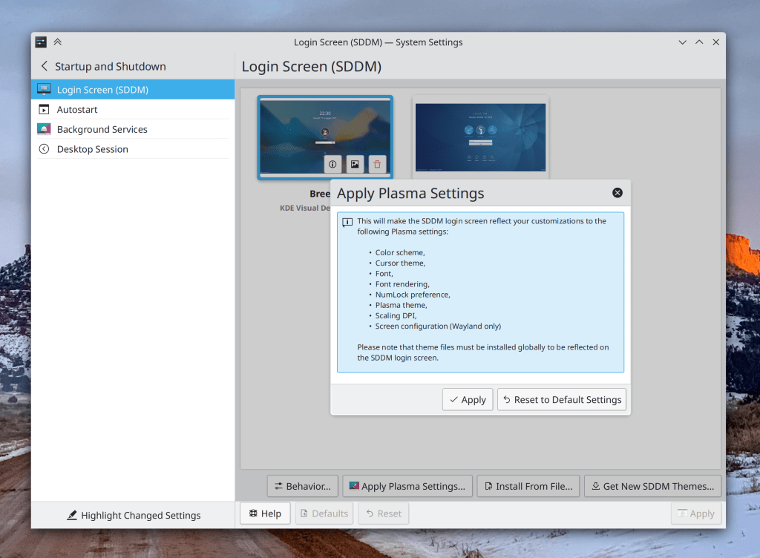Close the Apply Plasma Settings dialog

point(617,193)
